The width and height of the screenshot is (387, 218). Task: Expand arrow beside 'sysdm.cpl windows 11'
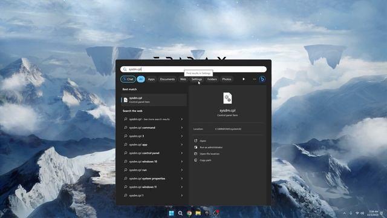point(182,187)
